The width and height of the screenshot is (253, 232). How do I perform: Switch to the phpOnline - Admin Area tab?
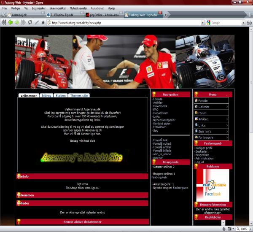(104, 15)
